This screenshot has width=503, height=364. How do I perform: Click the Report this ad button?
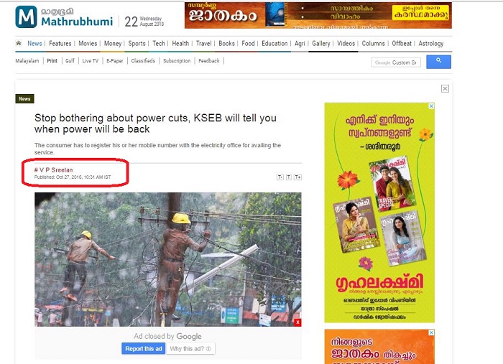coord(144,349)
